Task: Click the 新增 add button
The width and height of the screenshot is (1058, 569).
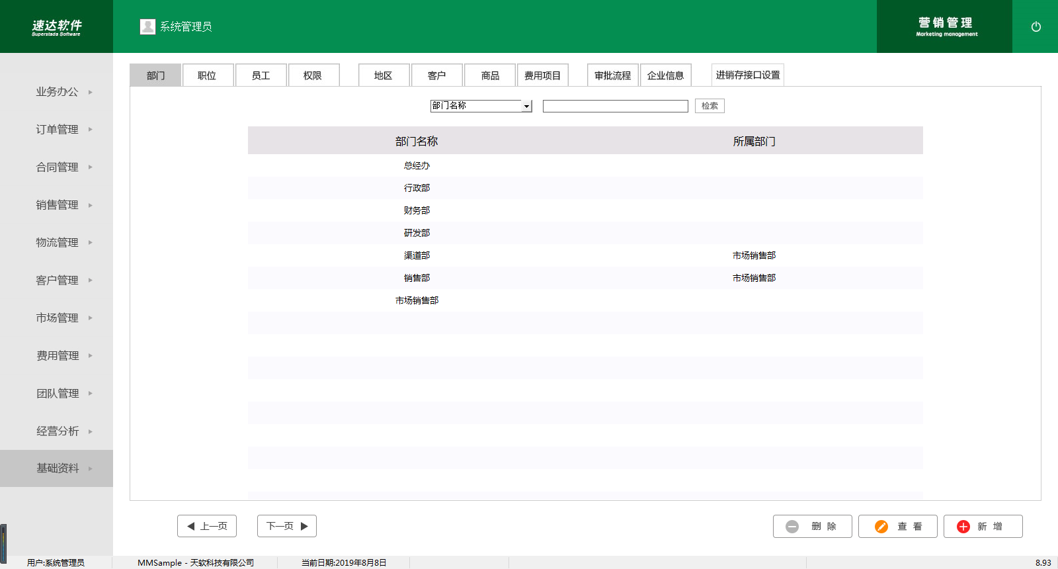Action: [983, 527]
